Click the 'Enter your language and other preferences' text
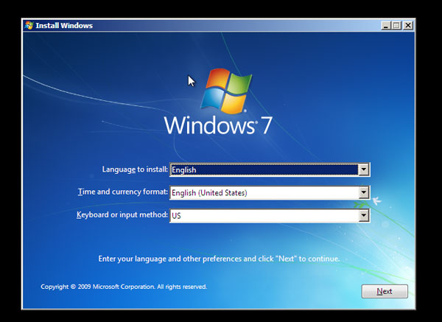 (x=219, y=259)
